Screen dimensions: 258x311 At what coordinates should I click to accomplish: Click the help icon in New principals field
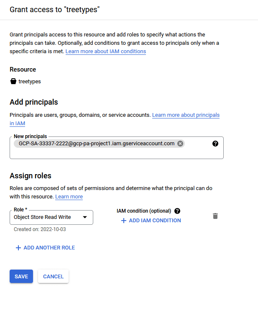pos(215,144)
